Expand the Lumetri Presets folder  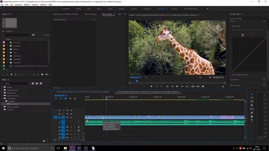click(2, 90)
